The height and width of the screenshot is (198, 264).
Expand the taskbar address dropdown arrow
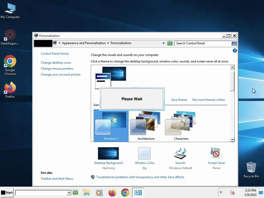point(69,193)
